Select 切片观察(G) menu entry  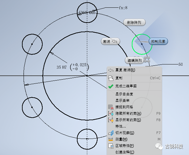(x=134, y=133)
